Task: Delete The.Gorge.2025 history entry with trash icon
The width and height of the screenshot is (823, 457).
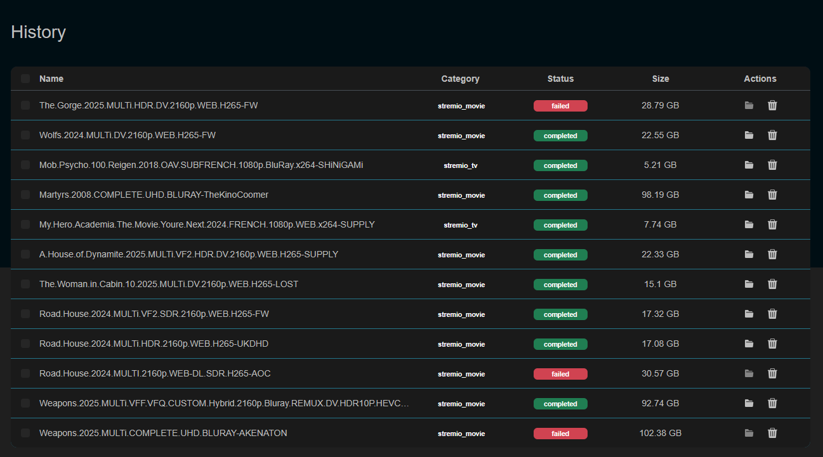Action: coord(772,105)
